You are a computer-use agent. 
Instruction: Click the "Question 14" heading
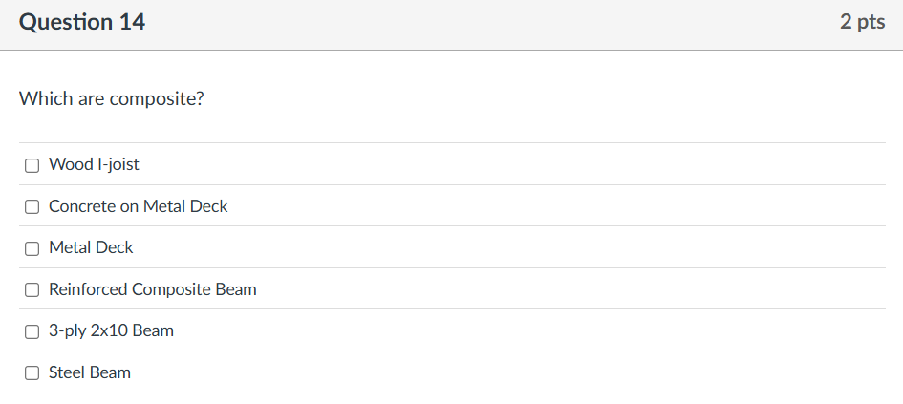[82, 23]
